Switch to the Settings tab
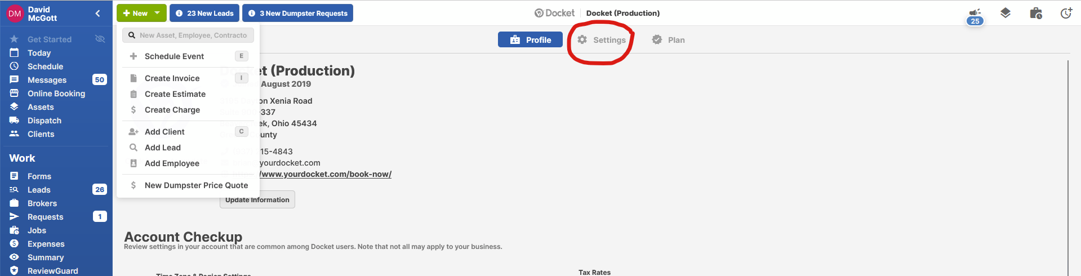The height and width of the screenshot is (276, 1081). click(x=602, y=40)
